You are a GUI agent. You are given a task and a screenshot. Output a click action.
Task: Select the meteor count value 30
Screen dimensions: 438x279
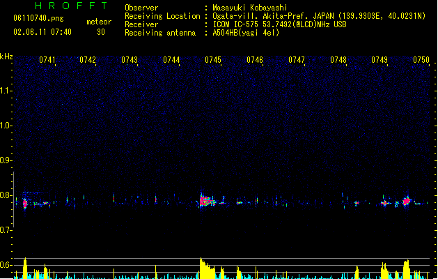[101, 32]
